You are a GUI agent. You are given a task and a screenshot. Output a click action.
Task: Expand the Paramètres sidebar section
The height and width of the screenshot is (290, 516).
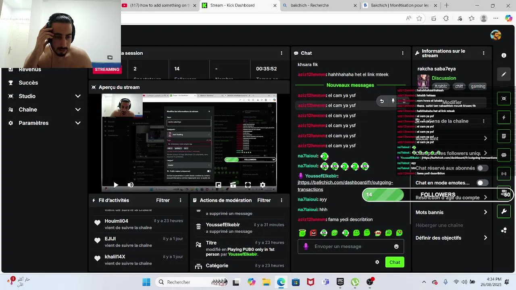[44, 123]
